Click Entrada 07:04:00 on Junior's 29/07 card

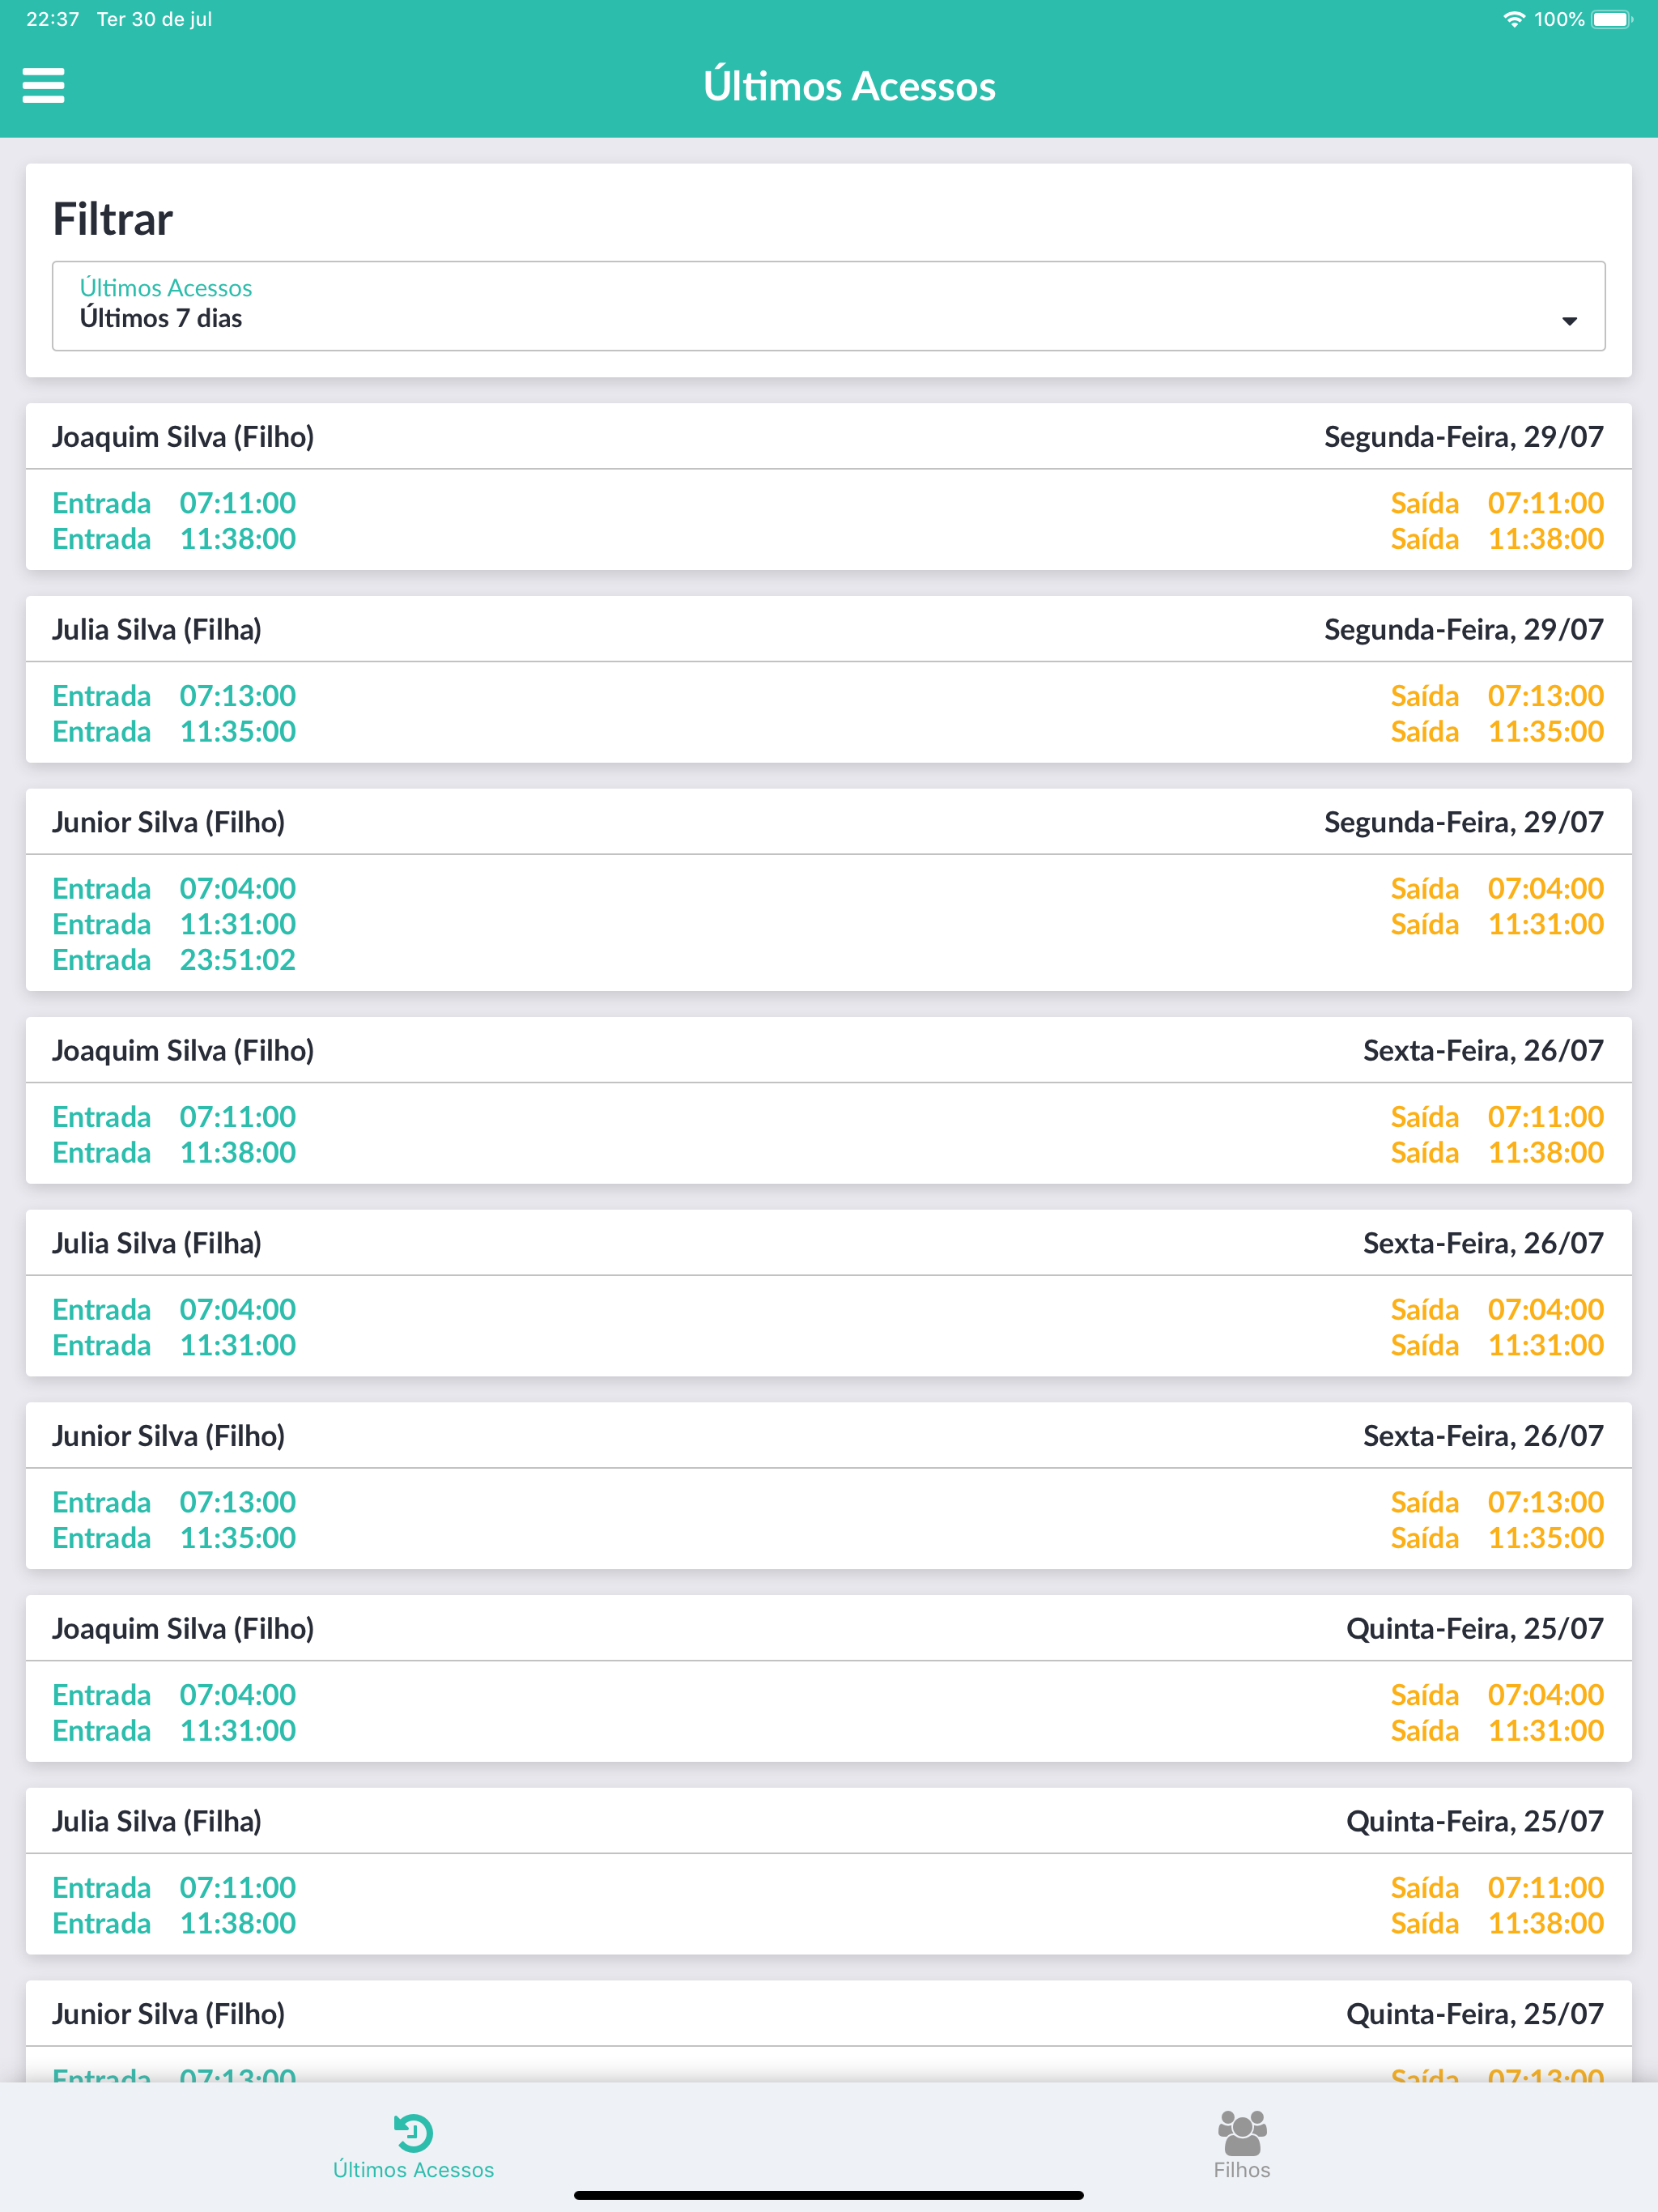click(x=174, y=889)
